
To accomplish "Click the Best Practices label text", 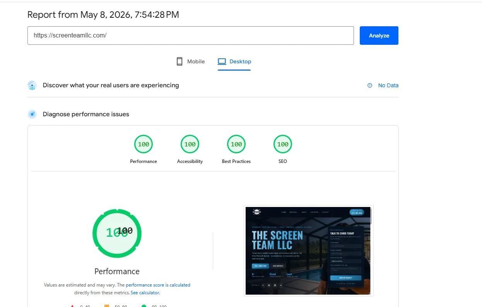I will click(236, 161).
